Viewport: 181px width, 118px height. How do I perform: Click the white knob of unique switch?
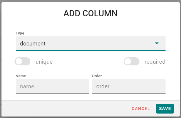point(19,62)
